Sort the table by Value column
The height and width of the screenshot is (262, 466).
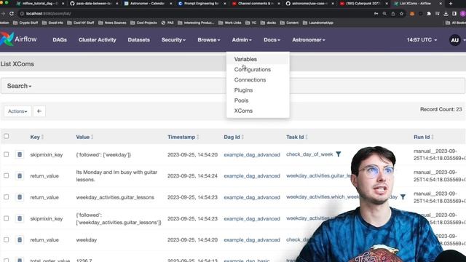[x=84, y=137]
